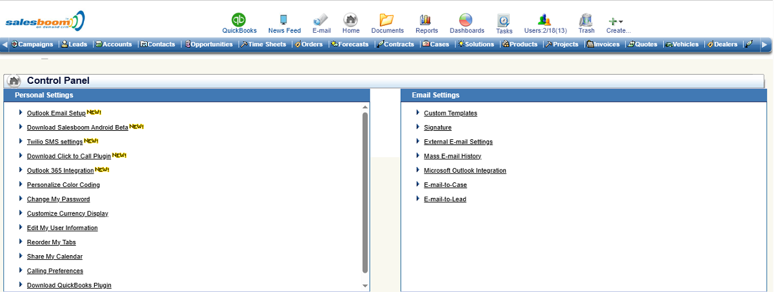Open the Users 2/18(13) icon

coord(545,19)
